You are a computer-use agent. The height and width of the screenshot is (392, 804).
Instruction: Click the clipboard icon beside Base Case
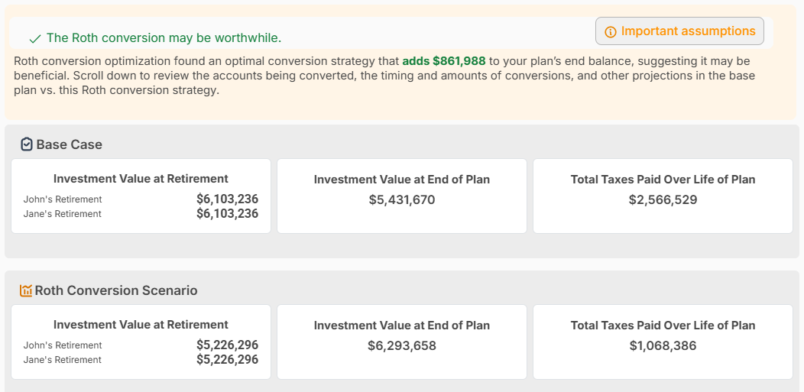click(26, 144)
